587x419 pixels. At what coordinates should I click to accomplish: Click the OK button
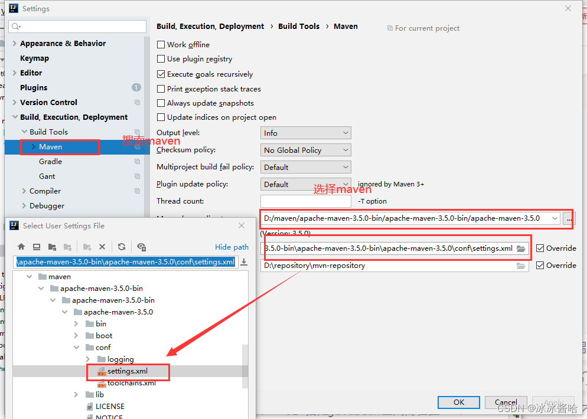click(x=459, y=402)
